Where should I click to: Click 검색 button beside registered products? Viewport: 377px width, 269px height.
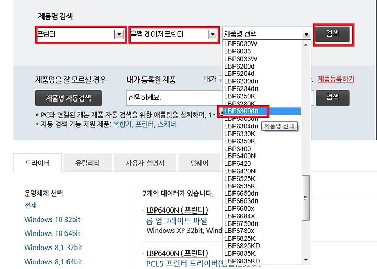[x=332, y=97]
